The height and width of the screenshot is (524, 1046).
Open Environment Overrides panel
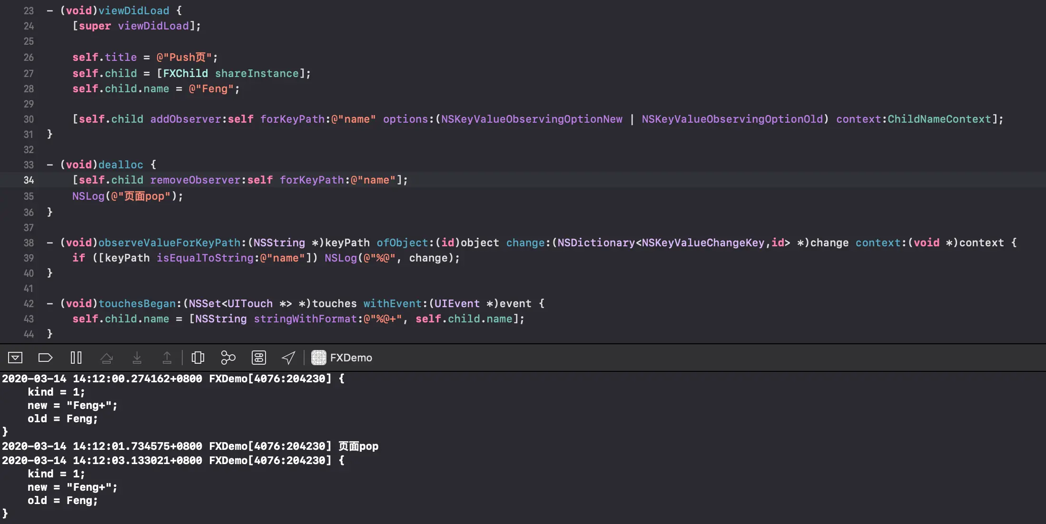pyautogui.click(x=259, y=358)
